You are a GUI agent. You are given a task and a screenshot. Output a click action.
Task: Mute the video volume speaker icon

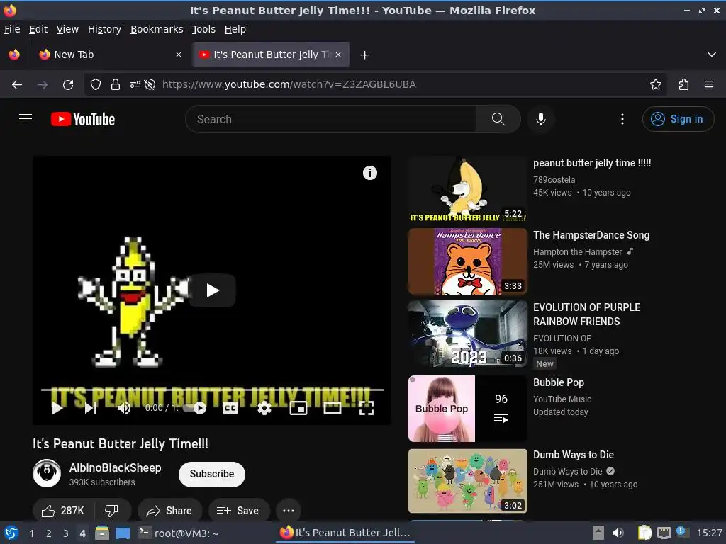(123, 408)
